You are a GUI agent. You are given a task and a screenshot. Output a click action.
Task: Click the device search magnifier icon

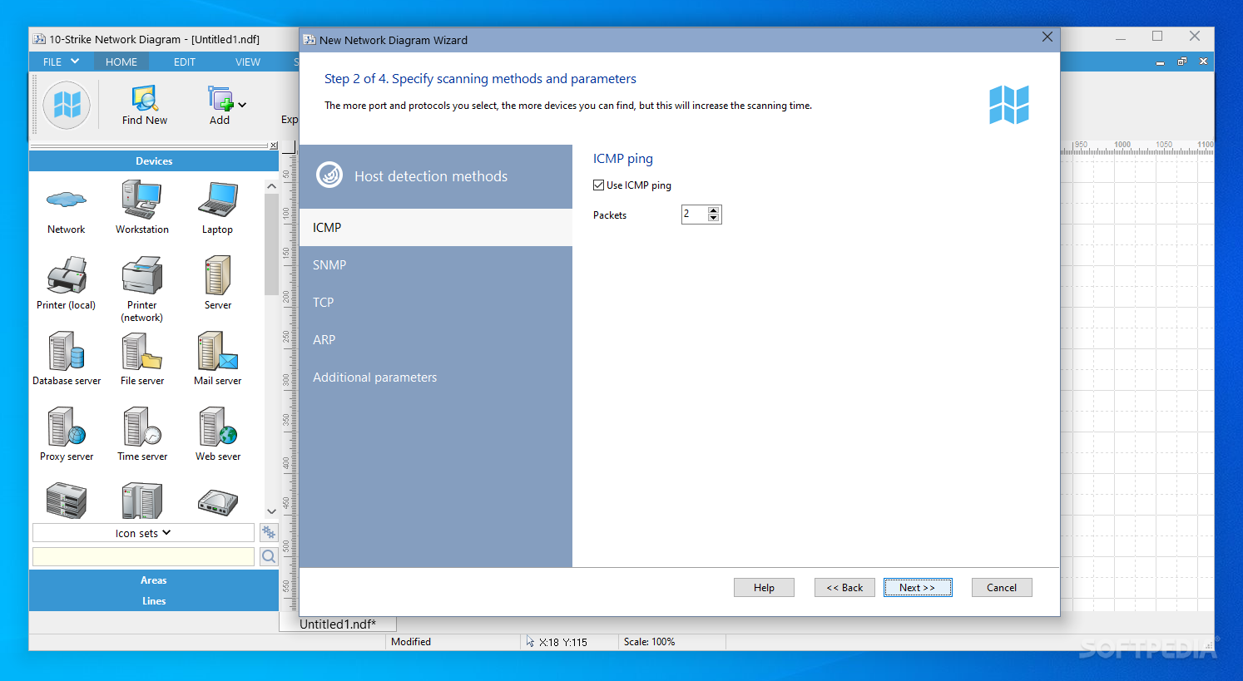click(269, 556)
